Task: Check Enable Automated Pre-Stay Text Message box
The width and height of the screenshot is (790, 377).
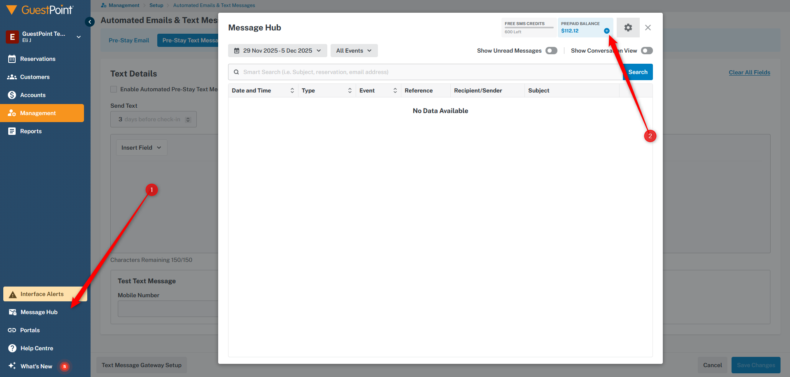Action: pos(114,89)
